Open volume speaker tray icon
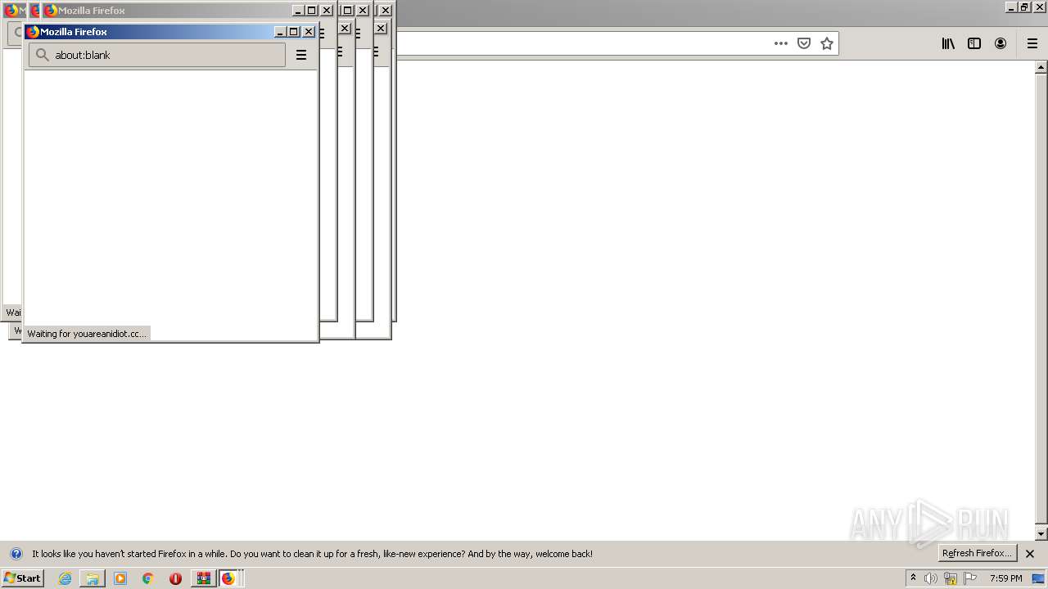 [931, 578]
